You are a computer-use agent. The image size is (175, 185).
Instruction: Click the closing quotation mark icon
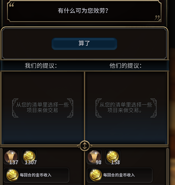157,18
